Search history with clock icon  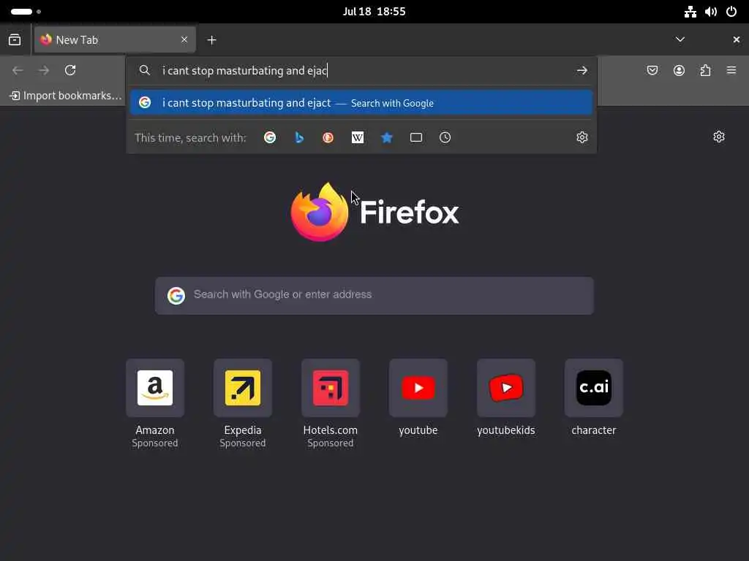point(445,138)
